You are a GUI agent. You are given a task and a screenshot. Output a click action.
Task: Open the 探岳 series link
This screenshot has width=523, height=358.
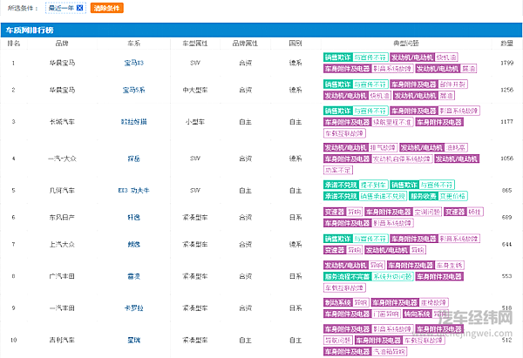click(133, 159)
